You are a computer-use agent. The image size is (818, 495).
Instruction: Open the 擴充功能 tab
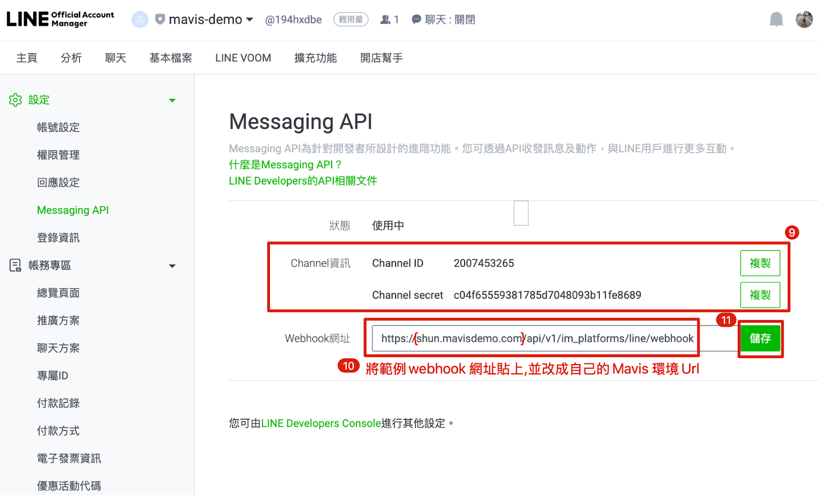(x=315, y=58)
